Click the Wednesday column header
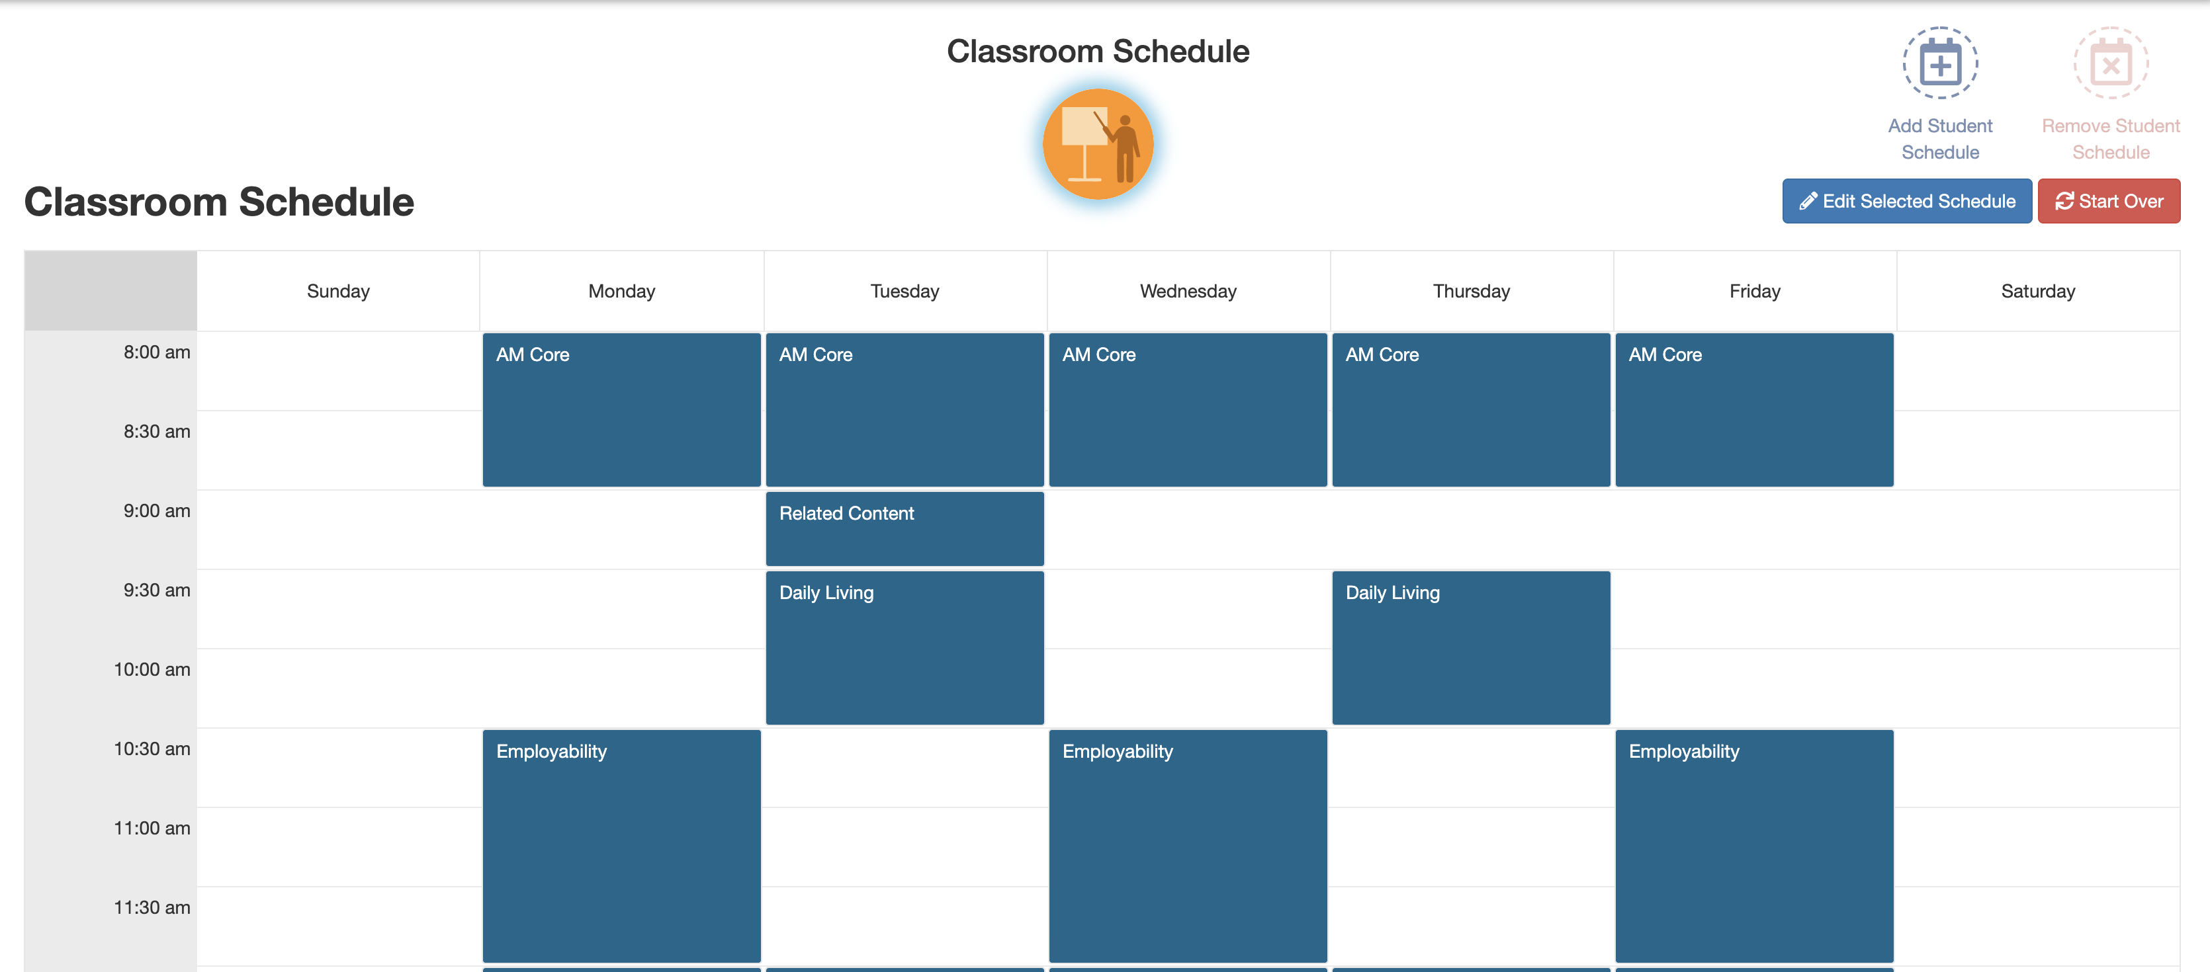 click(x=1188, y=292)
